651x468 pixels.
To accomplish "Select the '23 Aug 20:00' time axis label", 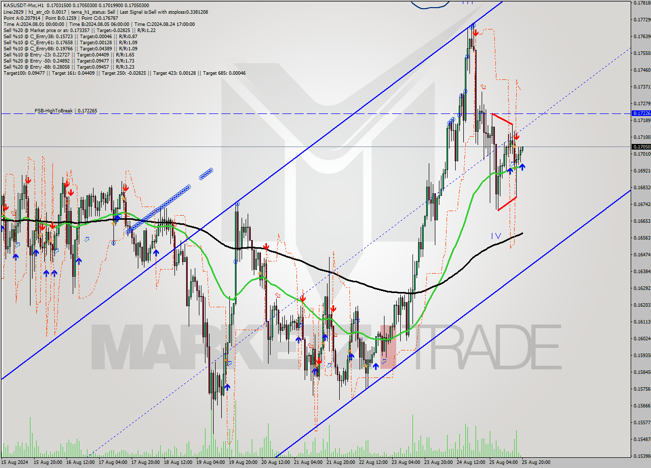I will coord(439,462).
